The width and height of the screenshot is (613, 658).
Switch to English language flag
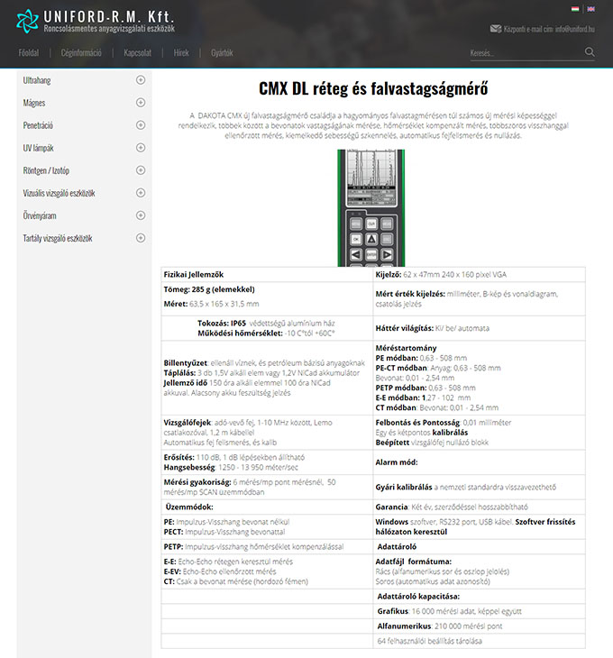[x=590, y=9]
